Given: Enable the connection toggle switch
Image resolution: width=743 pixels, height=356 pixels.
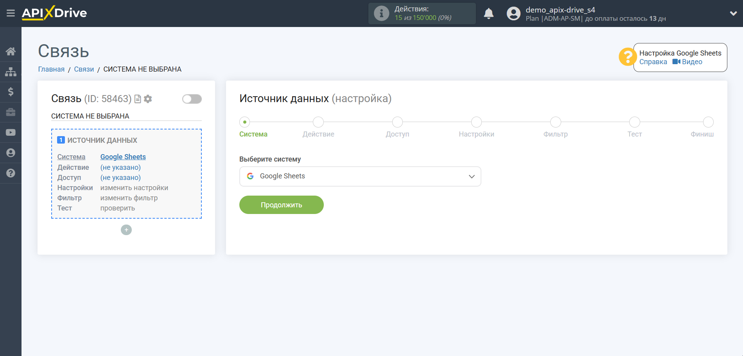Looking at the screenshot, I should (x=192, y=99).
